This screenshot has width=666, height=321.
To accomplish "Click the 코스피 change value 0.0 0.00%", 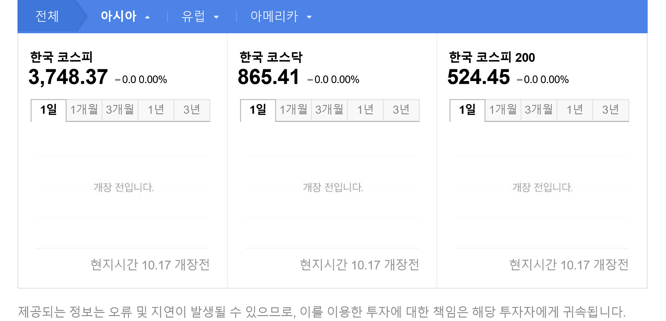I will point(144,80).
